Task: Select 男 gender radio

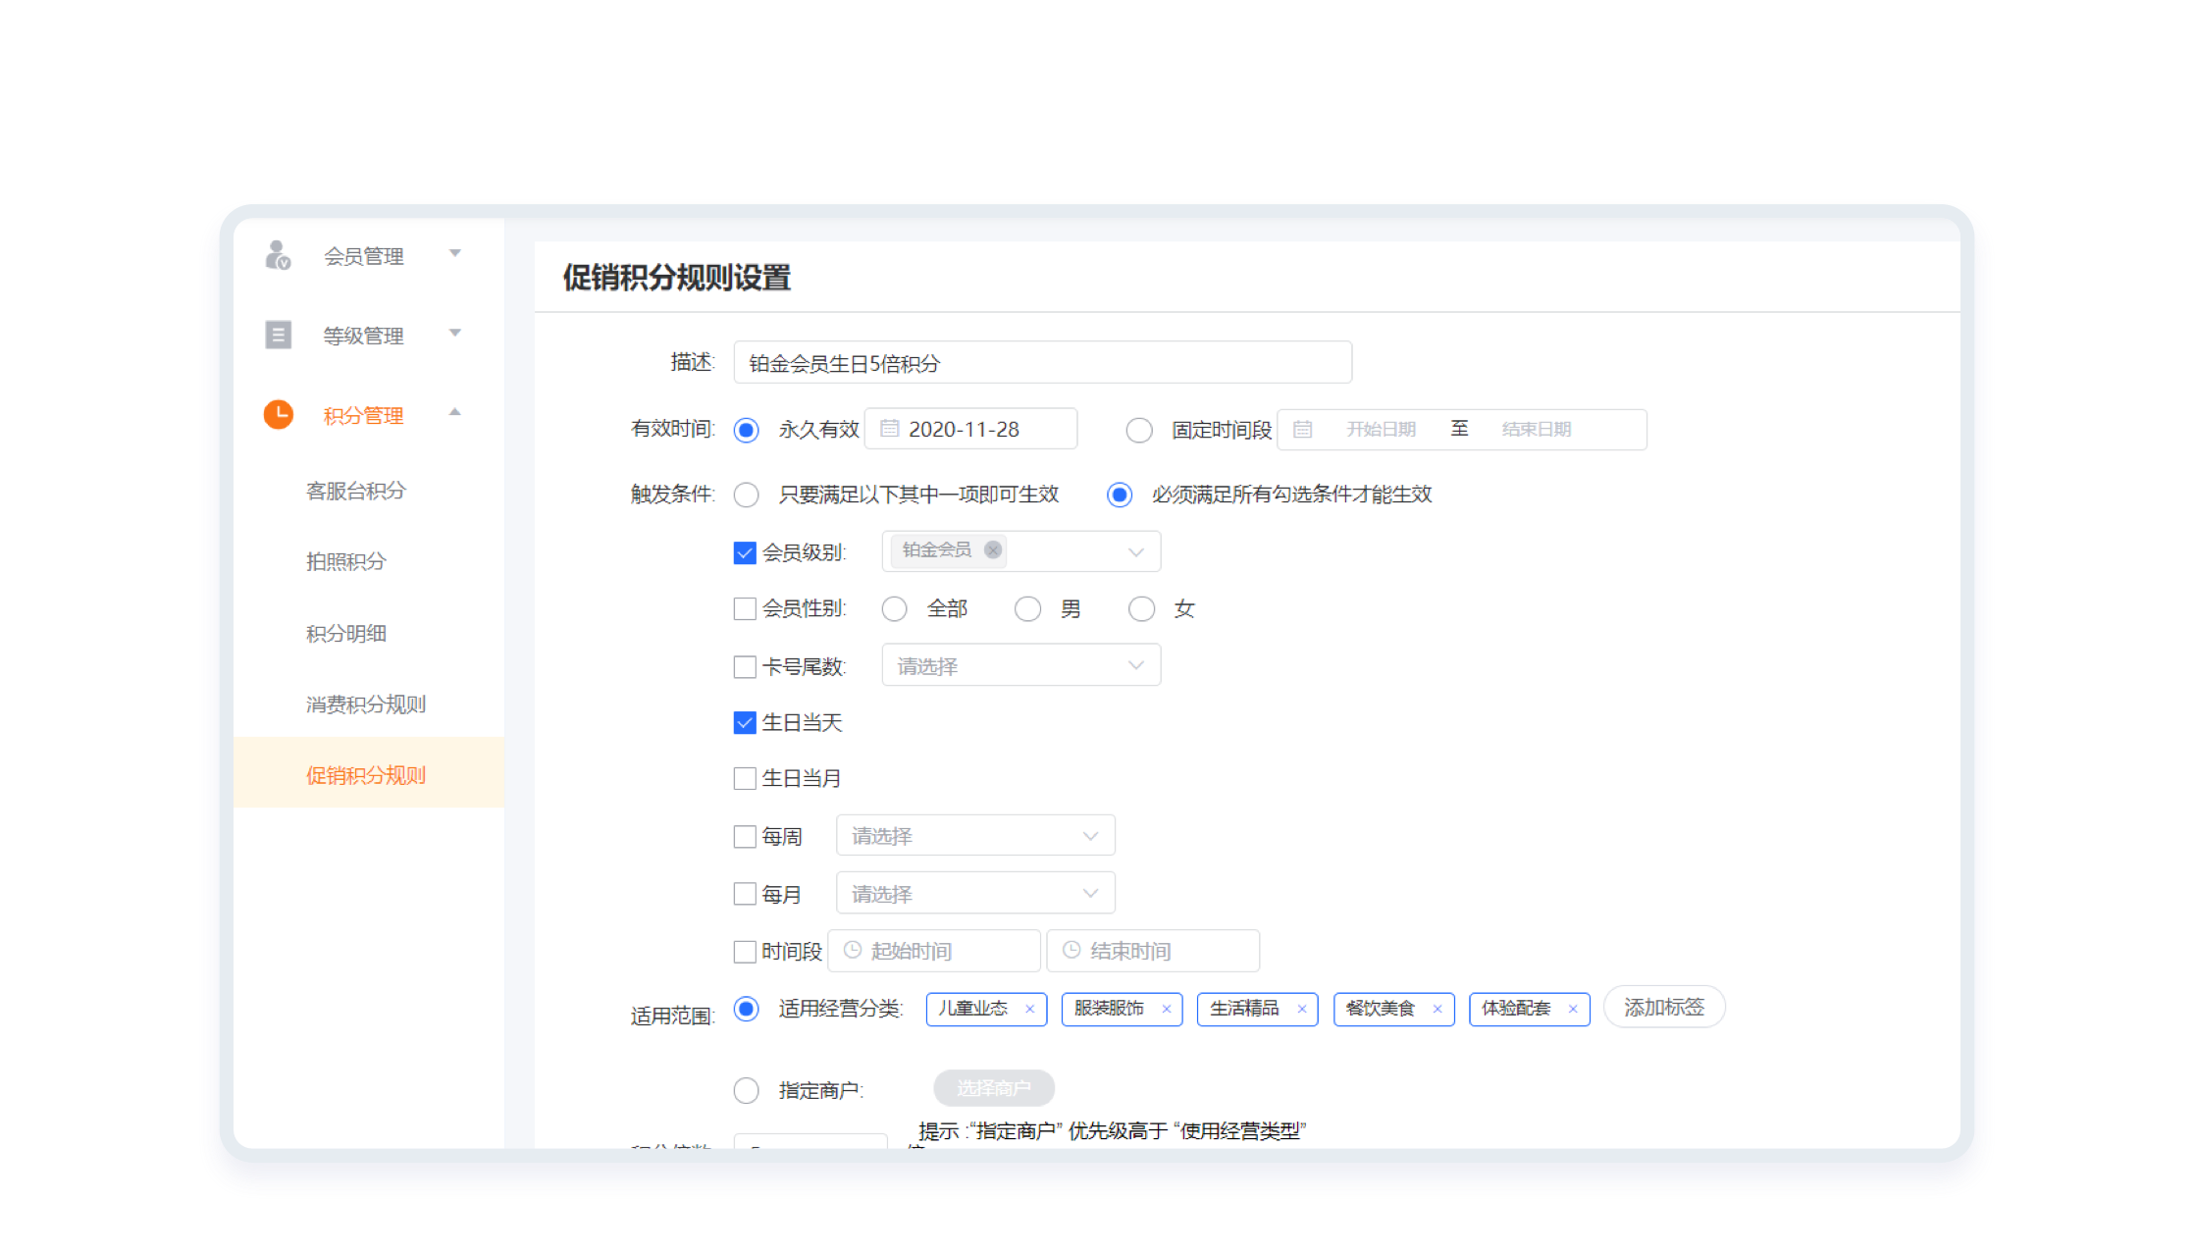Action: point(1027,609)
